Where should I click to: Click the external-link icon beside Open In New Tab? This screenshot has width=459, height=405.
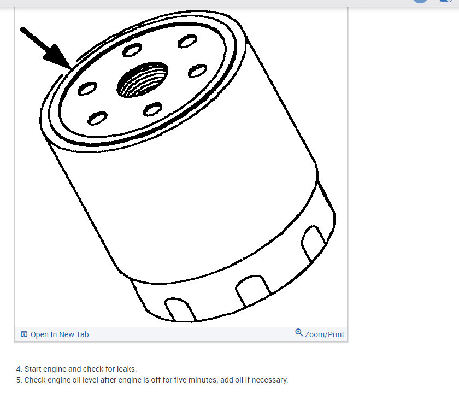pyautogui.click(x=23, y=334)
